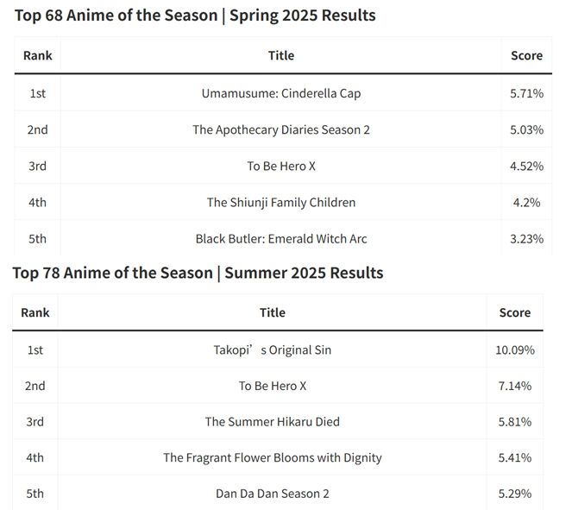Click the 3.23% score cell

[526, 238]
